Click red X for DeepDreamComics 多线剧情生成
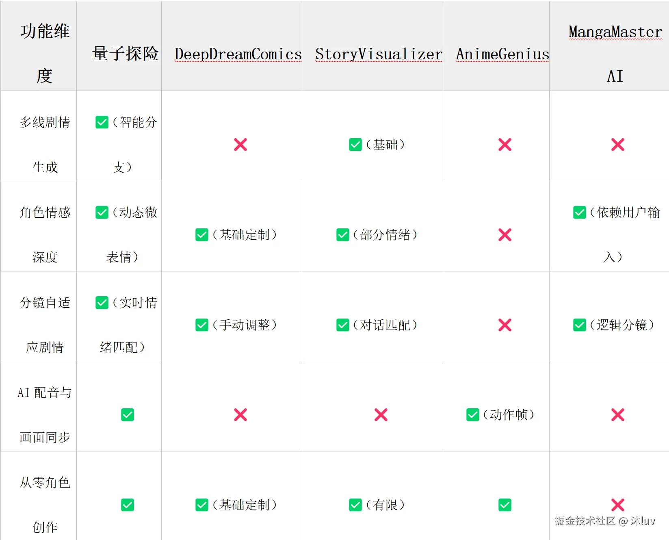 point(240,145)
